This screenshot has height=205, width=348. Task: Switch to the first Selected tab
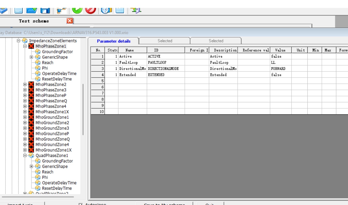point(165,41)
